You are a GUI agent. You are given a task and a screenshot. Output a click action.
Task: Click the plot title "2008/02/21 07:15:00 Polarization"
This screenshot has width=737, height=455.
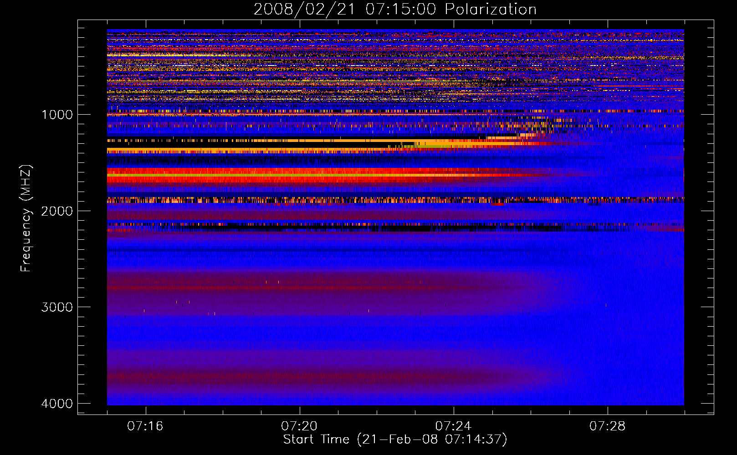coord(395,10)
